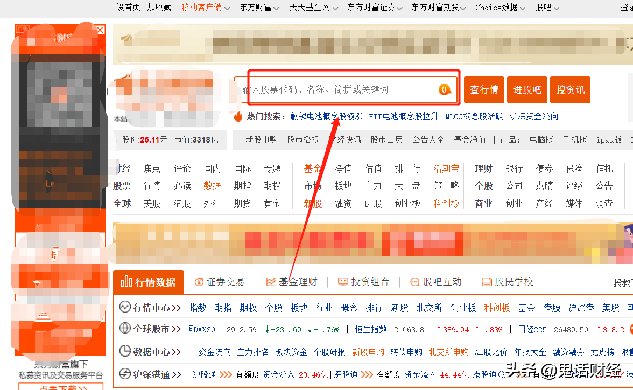The width and height of the screenshot is (633, 390).
Task: Open 龙虎榜 in 数据中心 row
Action: [602, 352]
